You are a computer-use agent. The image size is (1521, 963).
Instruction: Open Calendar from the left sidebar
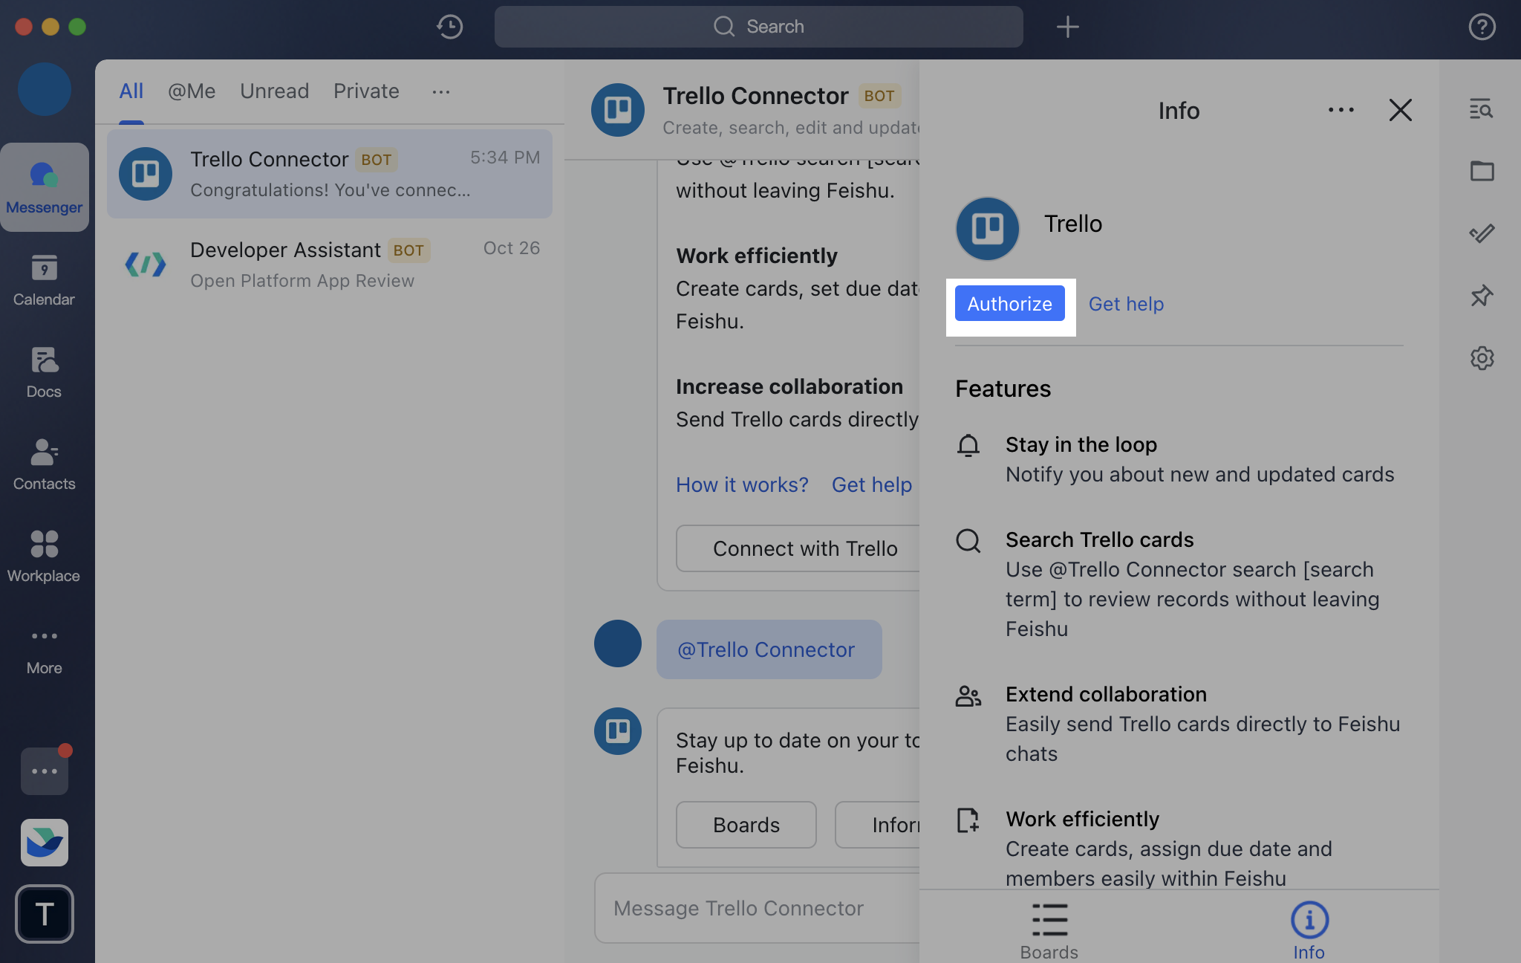tap(45, 279)
